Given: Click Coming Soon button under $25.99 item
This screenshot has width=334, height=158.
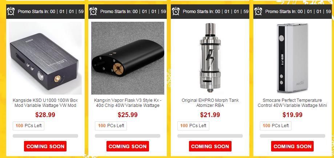Looking at the screenshot, I should point(128,146).
